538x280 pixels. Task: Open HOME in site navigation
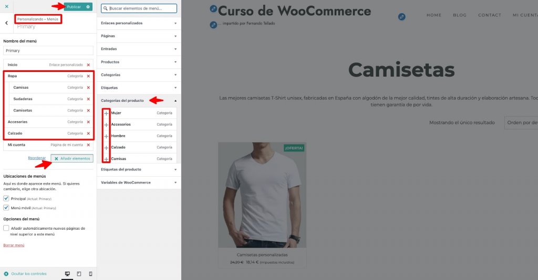[433, 15]
